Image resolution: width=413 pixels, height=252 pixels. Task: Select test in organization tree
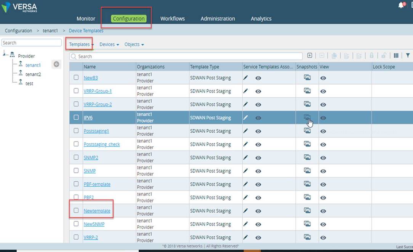pyautogui.click(x=29, y=84)
